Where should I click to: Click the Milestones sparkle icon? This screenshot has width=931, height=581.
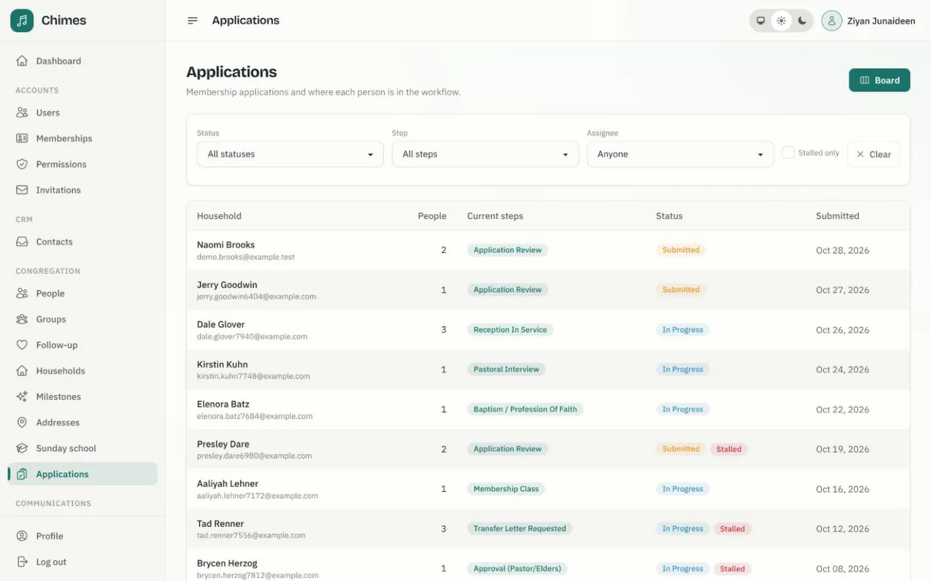pos(22,396)
